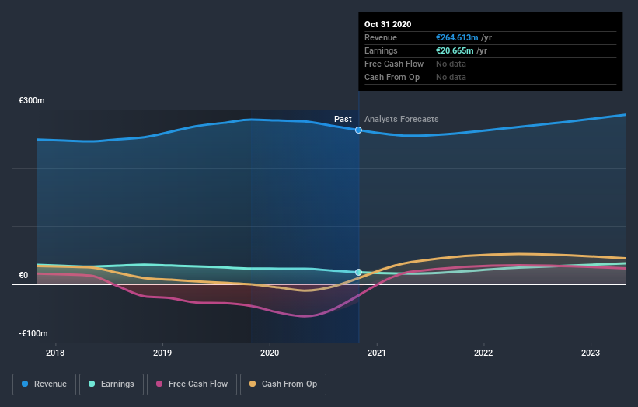The height and width of the screenshot is (407, 638).
Task: Click the Free Cash Flow tooltip row label
Action: pos(394,64)
